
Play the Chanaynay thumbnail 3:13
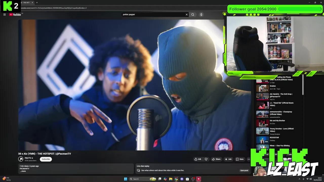click(262, 114)
